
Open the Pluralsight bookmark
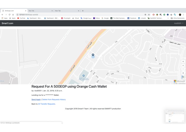[66, 18]
